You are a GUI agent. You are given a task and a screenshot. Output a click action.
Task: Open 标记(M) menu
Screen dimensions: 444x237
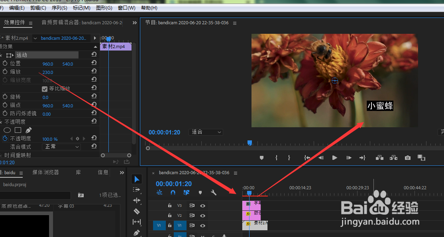(x=82, y=8)
